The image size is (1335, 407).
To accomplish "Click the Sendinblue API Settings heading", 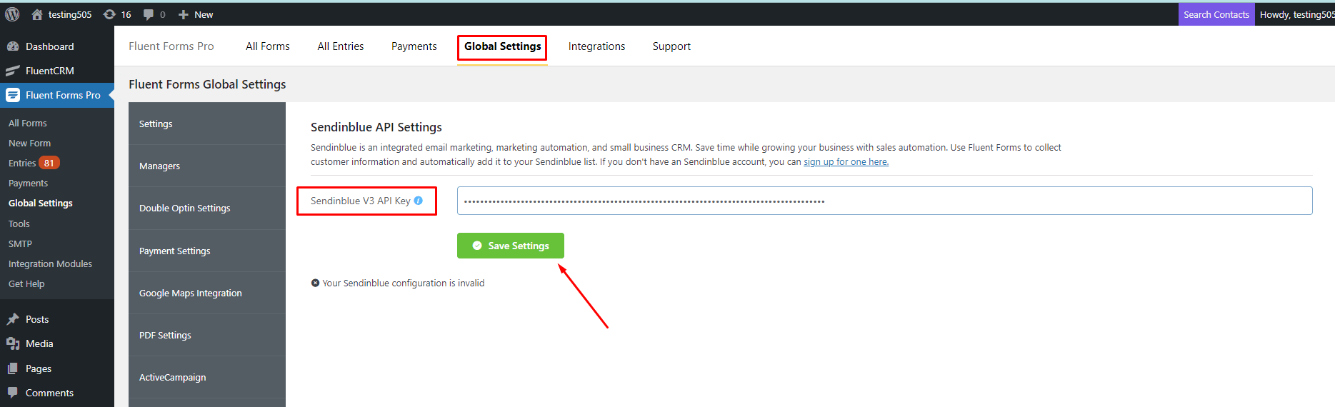I will coord(376,126).
